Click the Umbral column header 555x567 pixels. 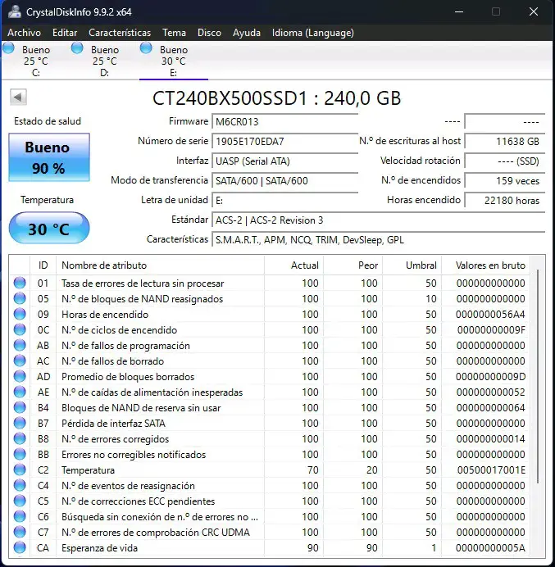point(412,265)
